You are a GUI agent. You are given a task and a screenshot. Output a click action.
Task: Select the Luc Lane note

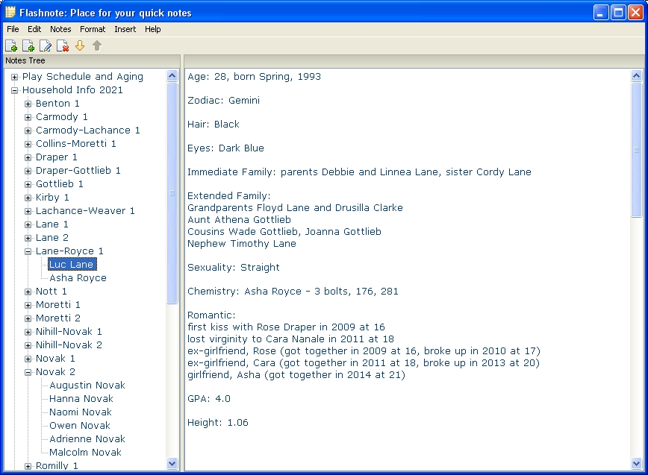(x=72, y=265)
